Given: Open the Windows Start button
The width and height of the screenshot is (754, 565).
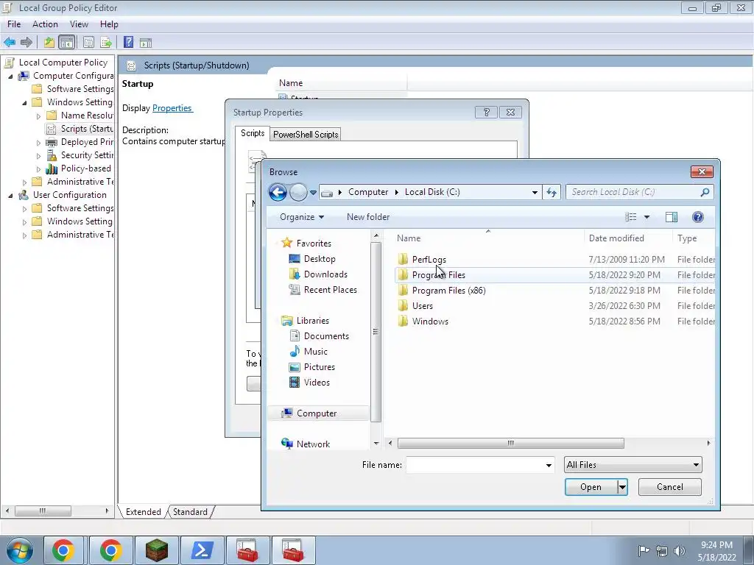Looking at the screenshot, I should [x=18, y=550].
